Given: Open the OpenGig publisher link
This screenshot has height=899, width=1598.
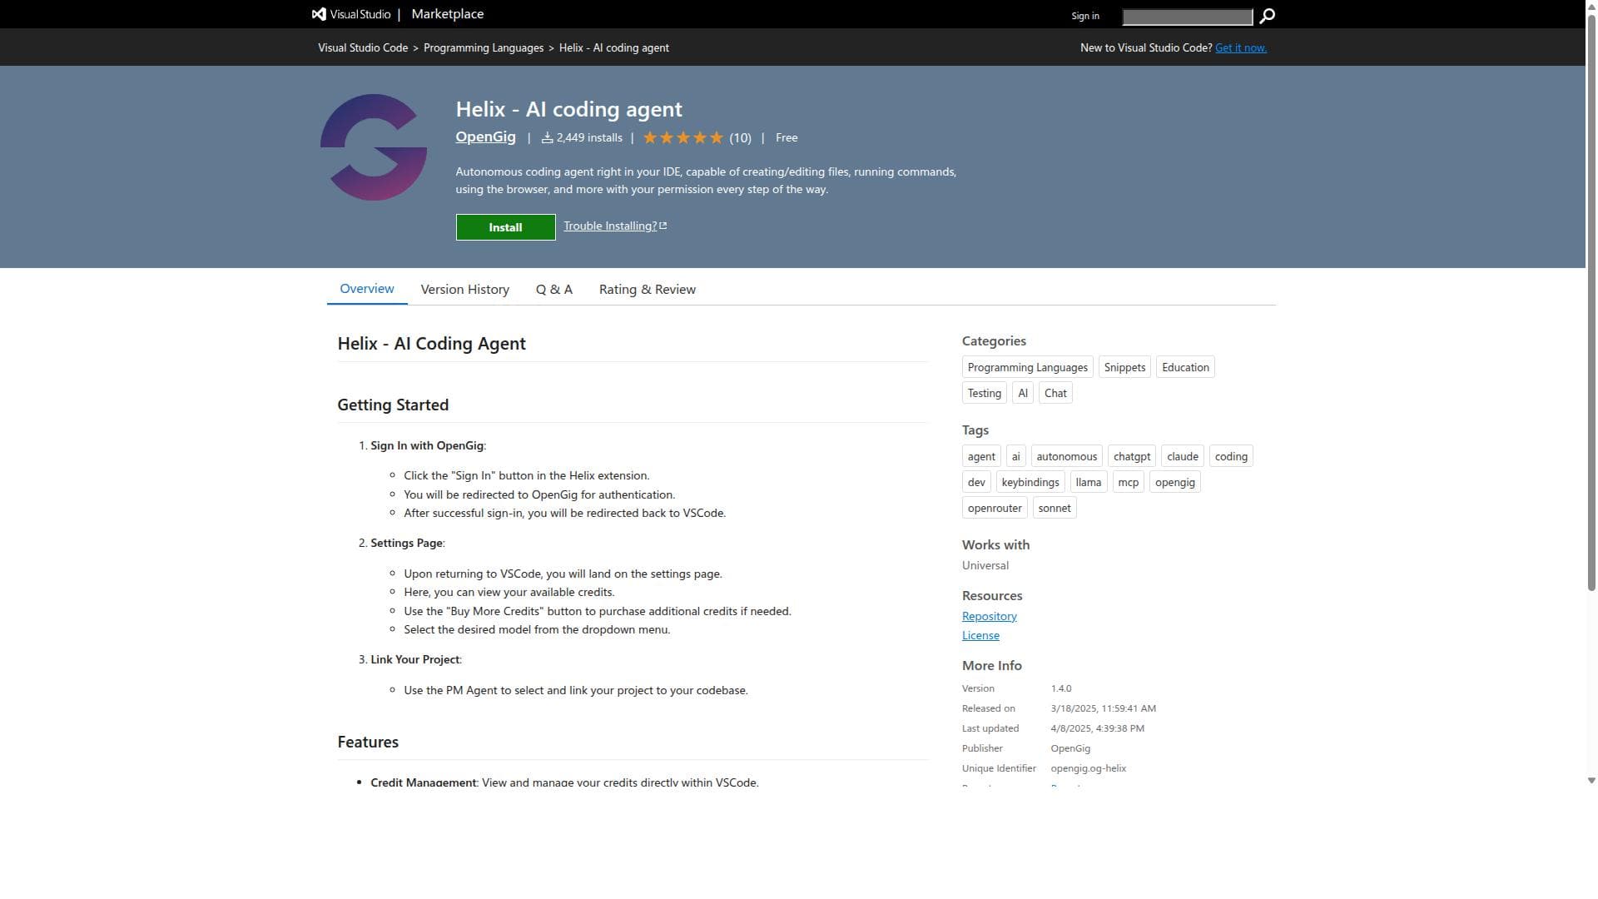Looking at the screenshot, I should (485, 137).
